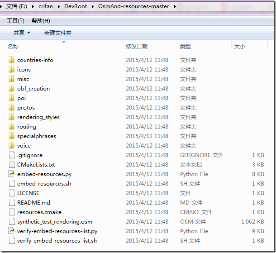Select the synthetic_test_rendering.osm file name
The width and height of the screenshot is (276, 253).
55,222
